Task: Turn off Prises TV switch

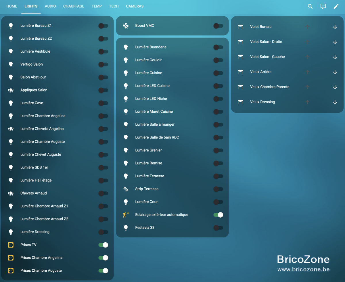Action: point(103,245)
